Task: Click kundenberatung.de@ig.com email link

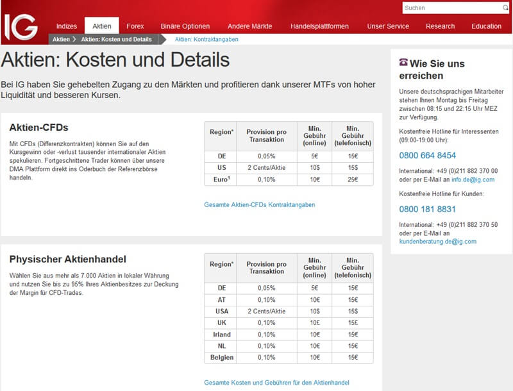Action: (438, 241)
